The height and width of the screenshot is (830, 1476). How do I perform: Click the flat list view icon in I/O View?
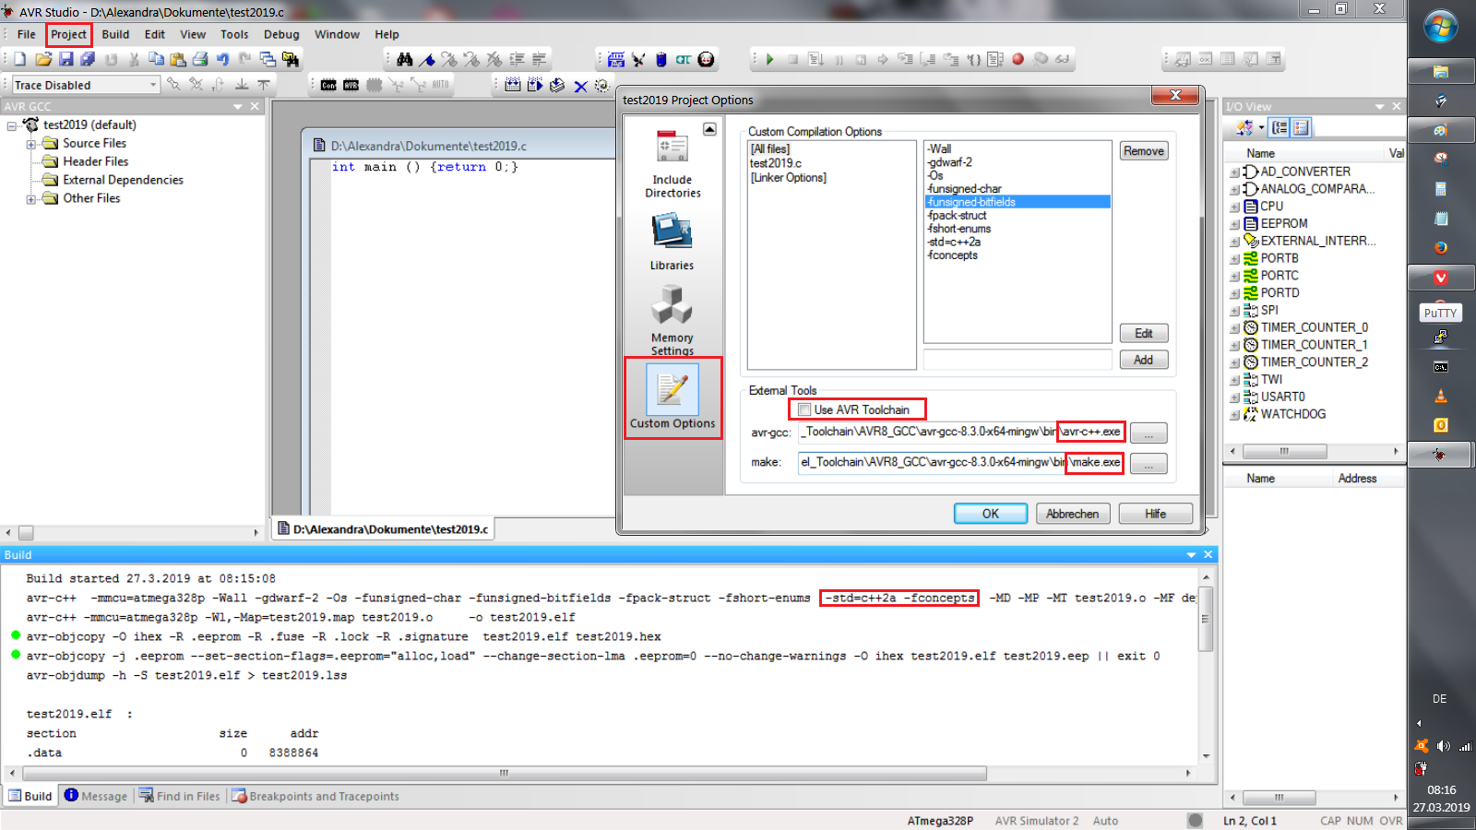pos(1301,127)
